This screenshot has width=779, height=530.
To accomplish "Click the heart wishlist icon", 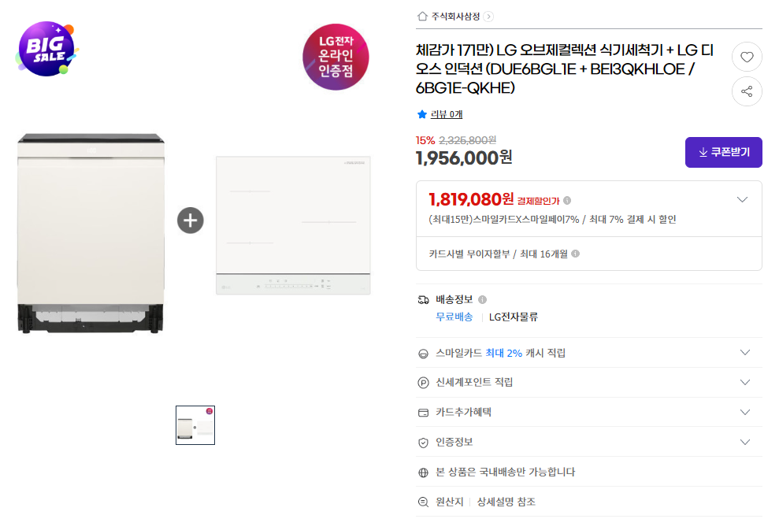I will tap(747, 57).
